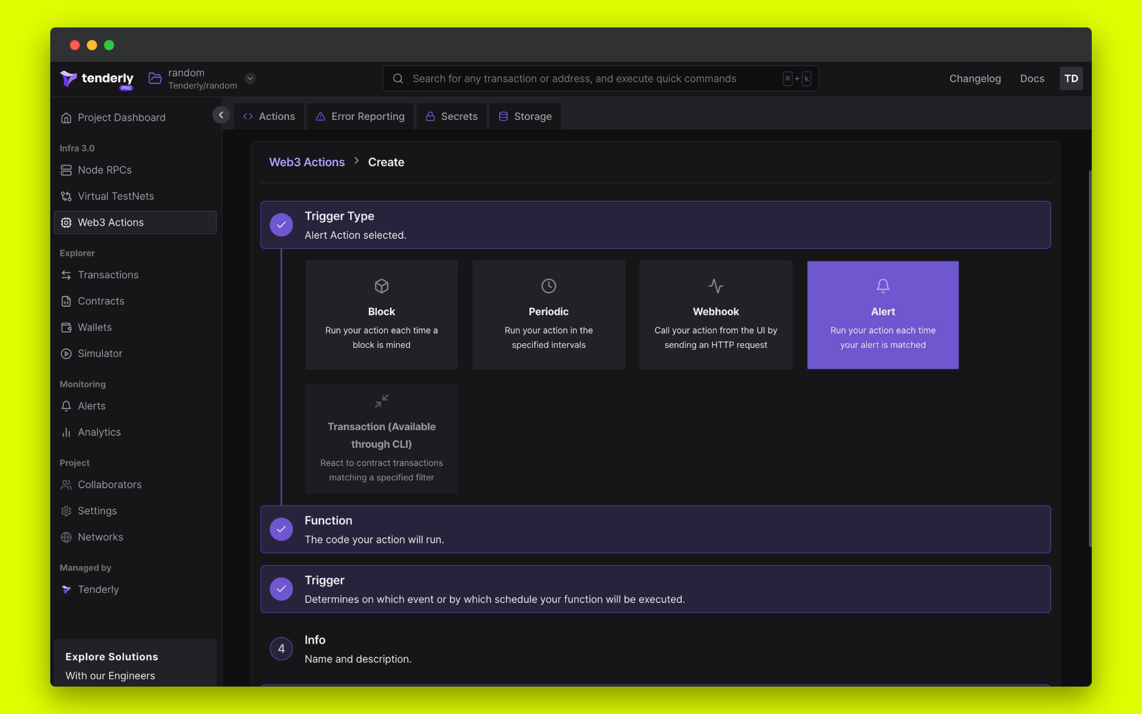1142x714 pixels.
Task: Click the Analytics bar chart icon
Action: click(66, 432)
